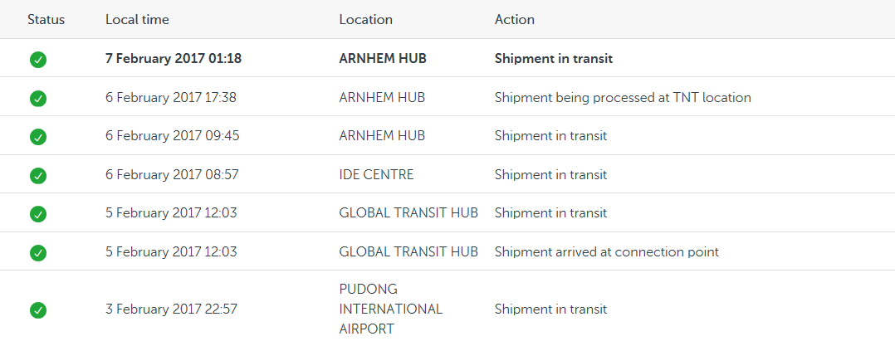Click the bold Shipment in transit action
The image size is (895, 346).
554,59
